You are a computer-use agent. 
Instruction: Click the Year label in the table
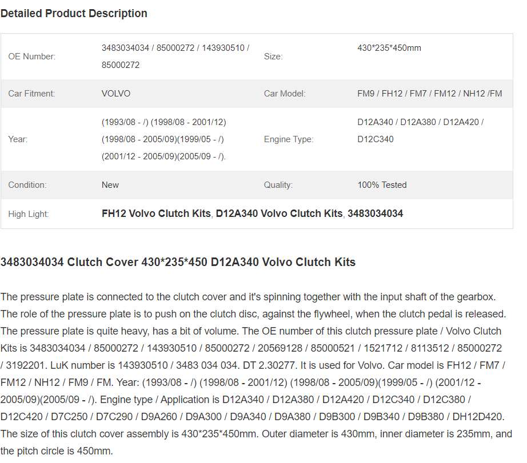(x=18, y=139)
